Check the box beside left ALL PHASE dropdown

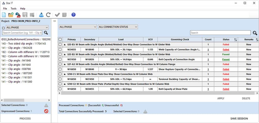3,28
